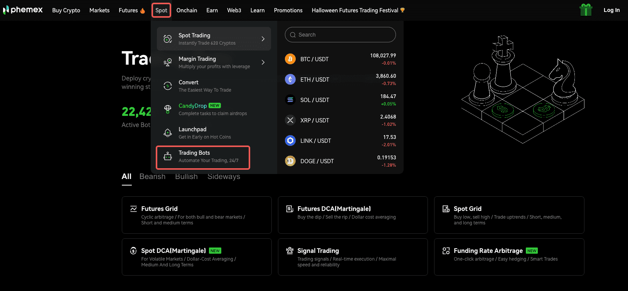Click the Trading Bots robot icon
This screenshot has width=628, height=291.
(x=168, y=156)
